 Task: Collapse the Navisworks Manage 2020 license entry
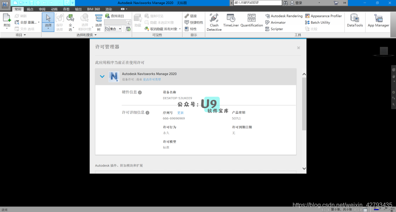[x=102, y=77]
